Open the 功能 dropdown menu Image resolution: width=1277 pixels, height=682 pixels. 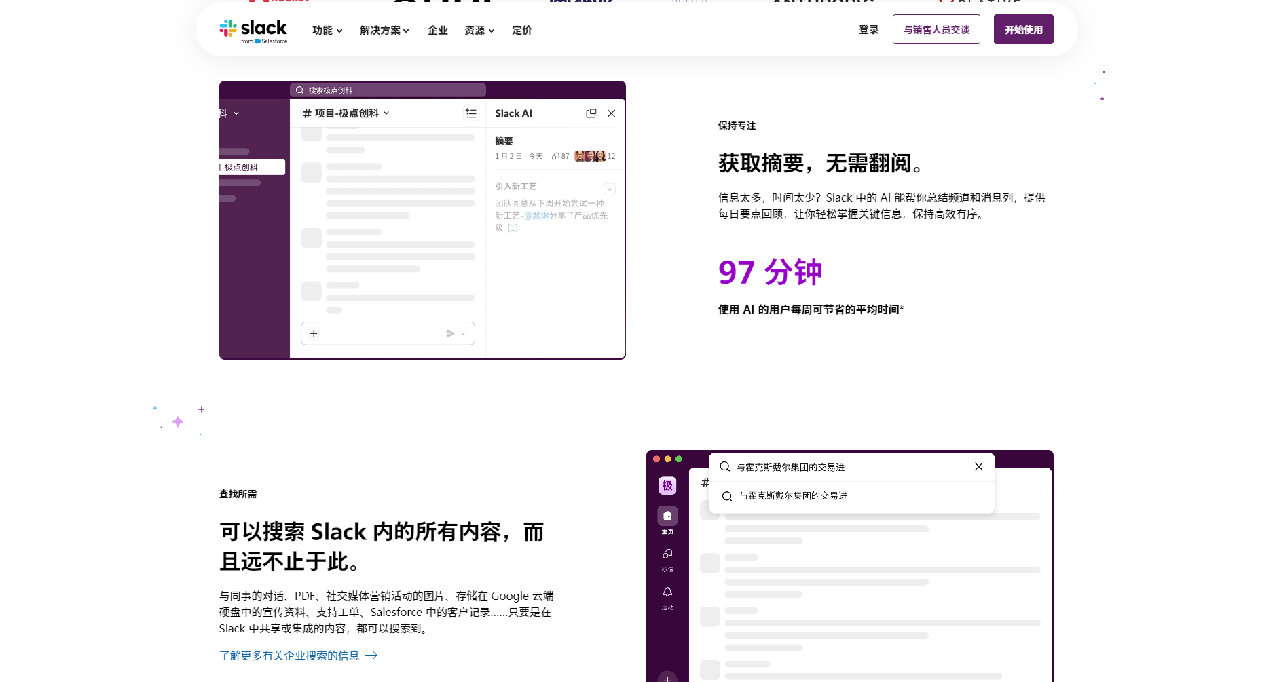[327, 31]
